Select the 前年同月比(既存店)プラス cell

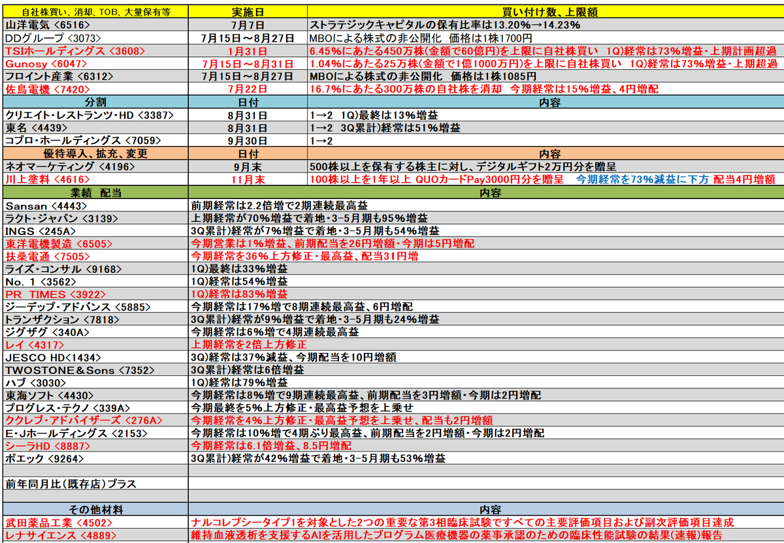click(96, 484)
